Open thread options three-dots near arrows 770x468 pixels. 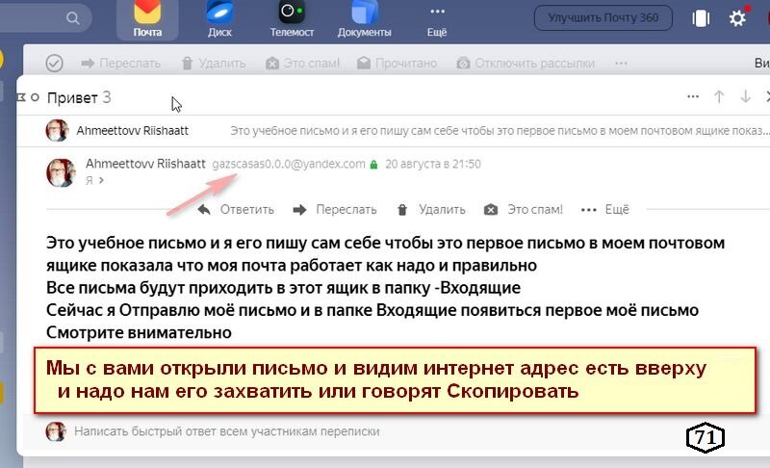[693, 96]
